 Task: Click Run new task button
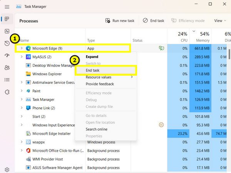(120, 21)
